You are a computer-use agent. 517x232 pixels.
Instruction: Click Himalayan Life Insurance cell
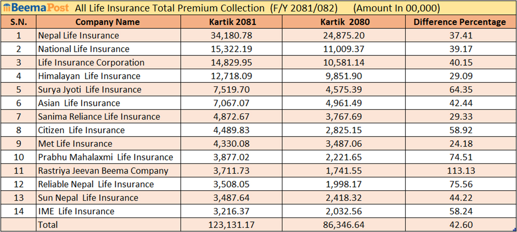(89, 76)
